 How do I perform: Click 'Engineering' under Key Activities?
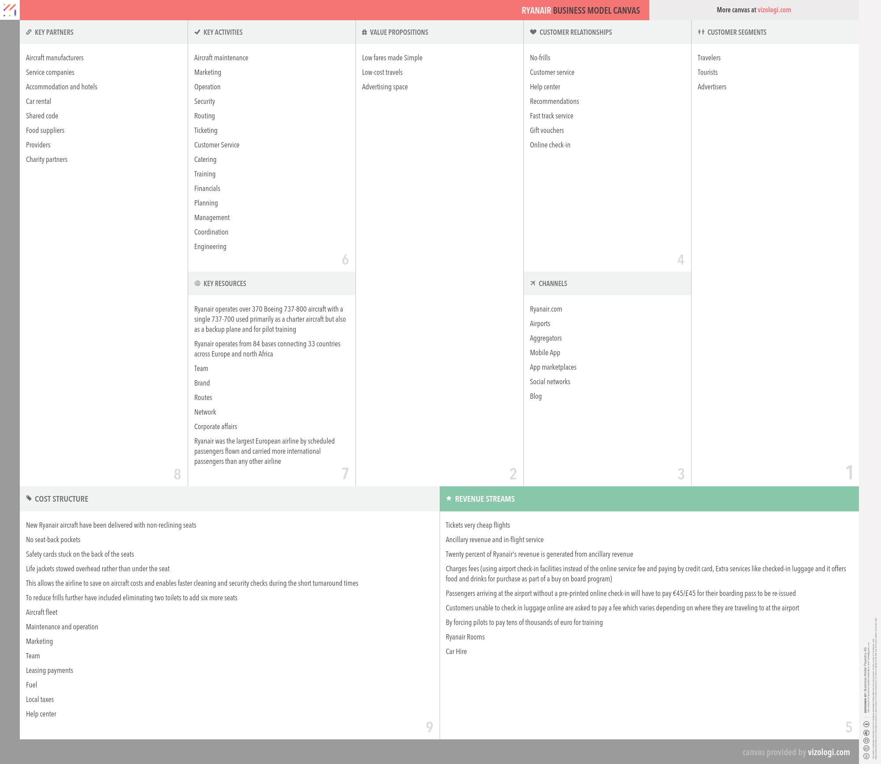[x=210, y=246]
